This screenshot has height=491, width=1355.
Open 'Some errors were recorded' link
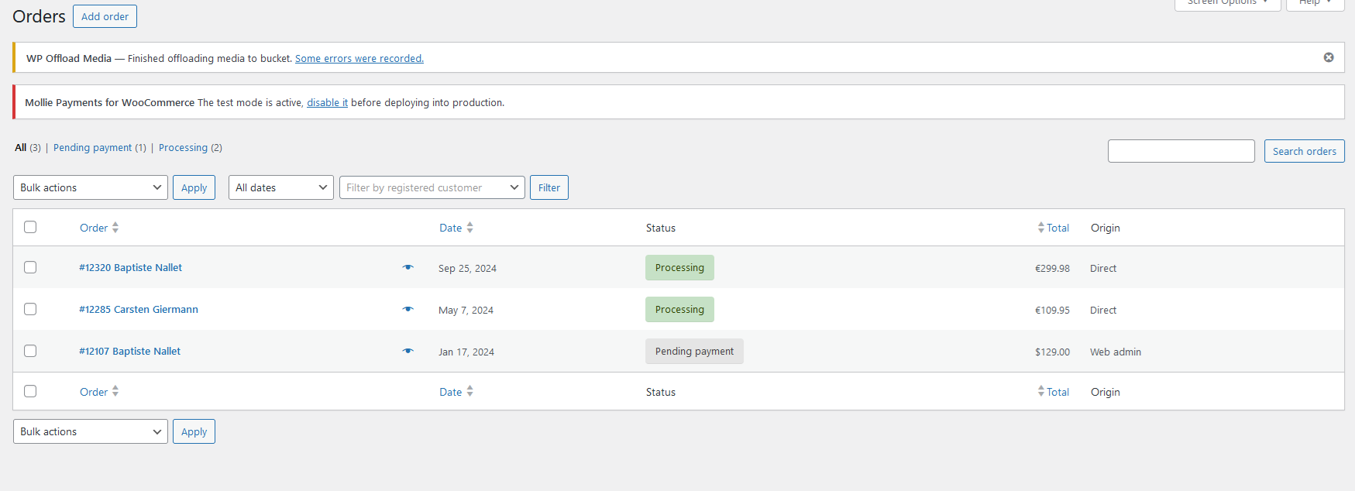coord(359,58)
